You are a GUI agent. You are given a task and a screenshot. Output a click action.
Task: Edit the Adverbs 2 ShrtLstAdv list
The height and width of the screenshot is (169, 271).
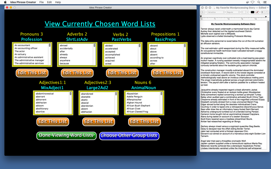tap(77, 73)
